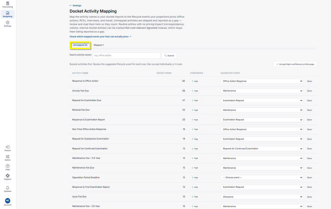The height and width of the screenshot is (209, 331).
Task: Click docket rows value 59
Action: pos(184,91)
